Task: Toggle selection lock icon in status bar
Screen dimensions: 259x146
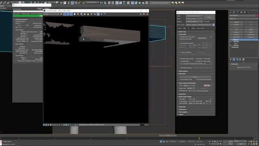Action: tap(164, 142)
